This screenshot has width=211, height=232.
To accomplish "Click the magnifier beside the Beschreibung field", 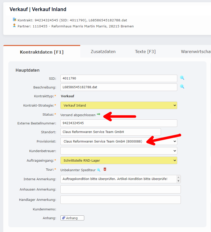I will pyautogui.click(x=182, y=87).
